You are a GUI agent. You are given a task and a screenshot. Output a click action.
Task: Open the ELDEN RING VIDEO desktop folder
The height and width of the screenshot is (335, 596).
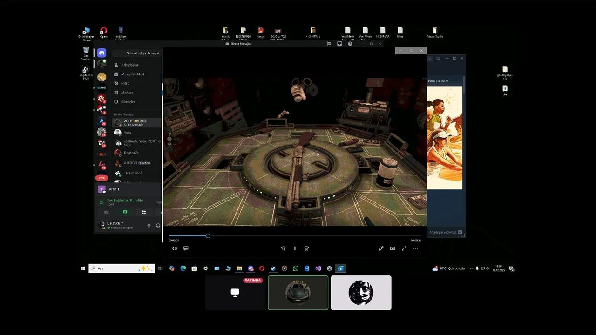pyautogui.click(x=243, y=33)
